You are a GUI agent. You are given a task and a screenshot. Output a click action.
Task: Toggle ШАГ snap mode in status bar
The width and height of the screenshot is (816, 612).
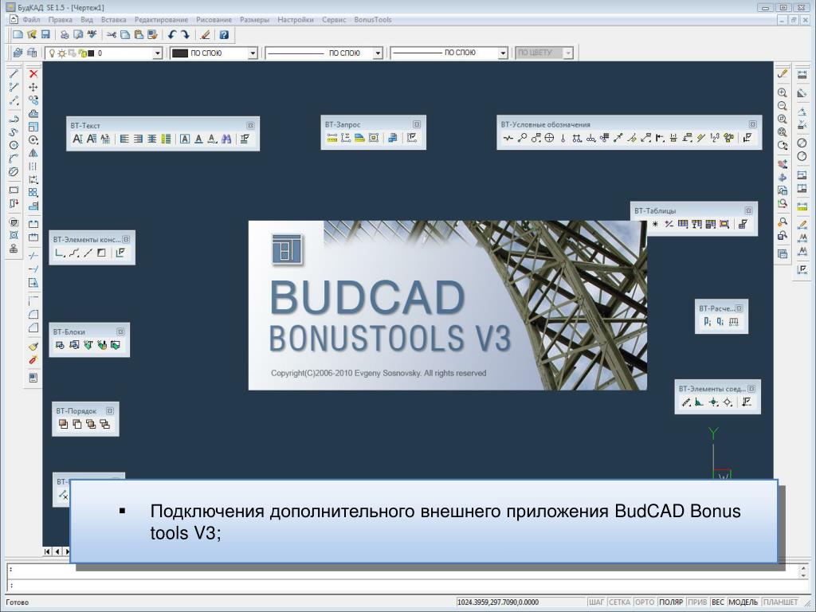click(x=596, y=602)
